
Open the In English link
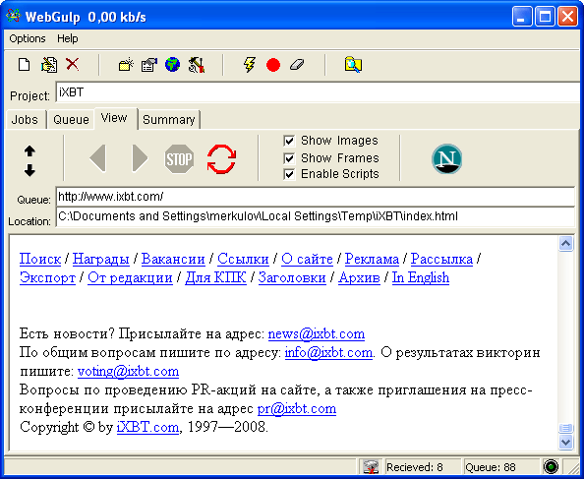421,278
